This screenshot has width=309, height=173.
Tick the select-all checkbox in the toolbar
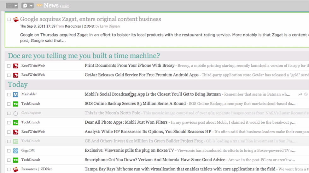9,6
